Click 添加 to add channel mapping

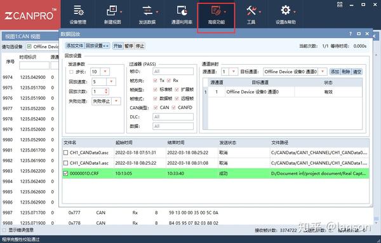click(x=335, y=72)
